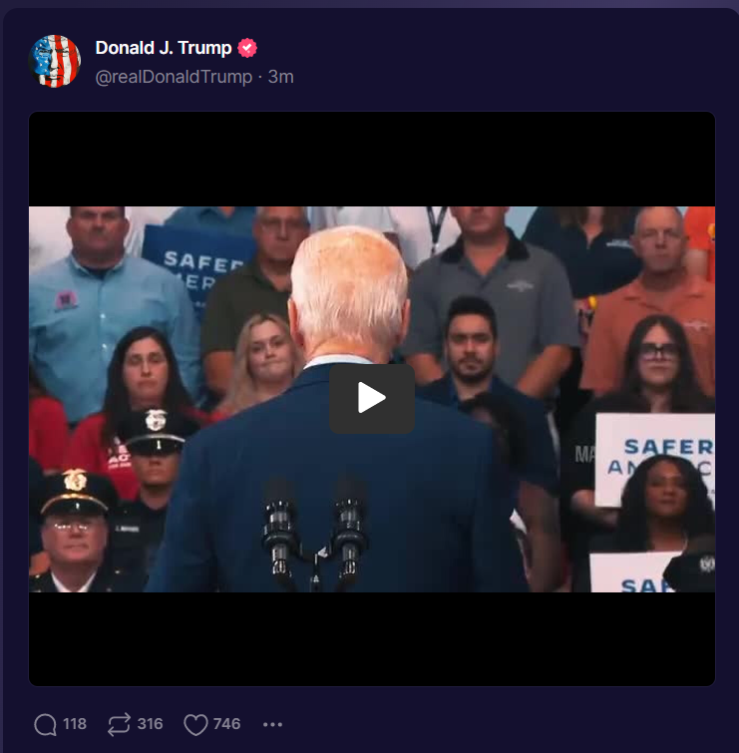
Task: Click the 316 ReTruth count
Action: (151, 724)
